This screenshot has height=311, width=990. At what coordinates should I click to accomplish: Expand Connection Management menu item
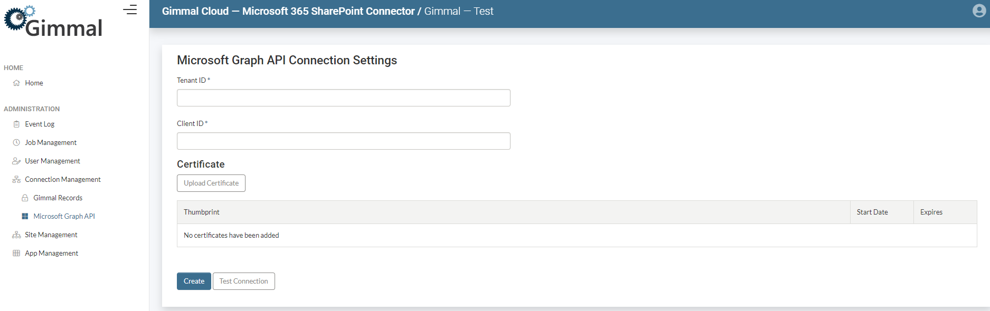click(x=62, y=180)
